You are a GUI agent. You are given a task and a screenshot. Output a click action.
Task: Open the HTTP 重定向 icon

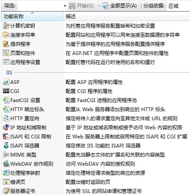click(6, 119)
